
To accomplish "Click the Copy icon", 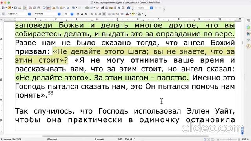I will pos(58,8).
